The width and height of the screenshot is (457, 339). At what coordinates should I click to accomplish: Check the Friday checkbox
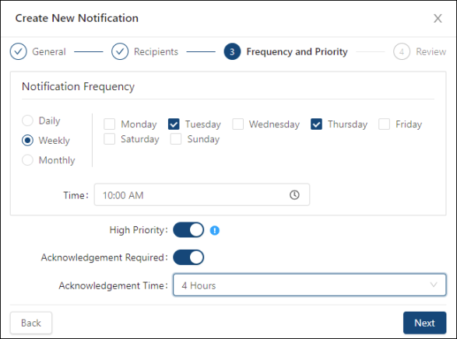(384, 124)
